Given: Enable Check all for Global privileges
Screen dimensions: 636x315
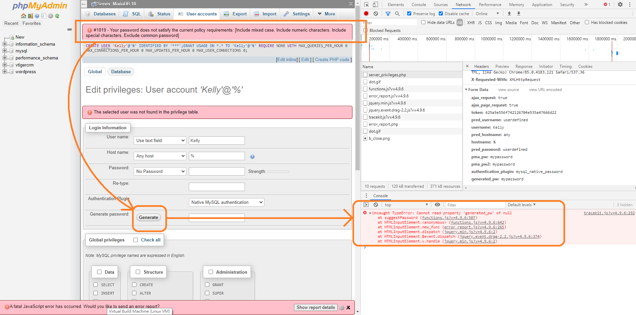Looking at the screenshot, I should pos(135,239).
